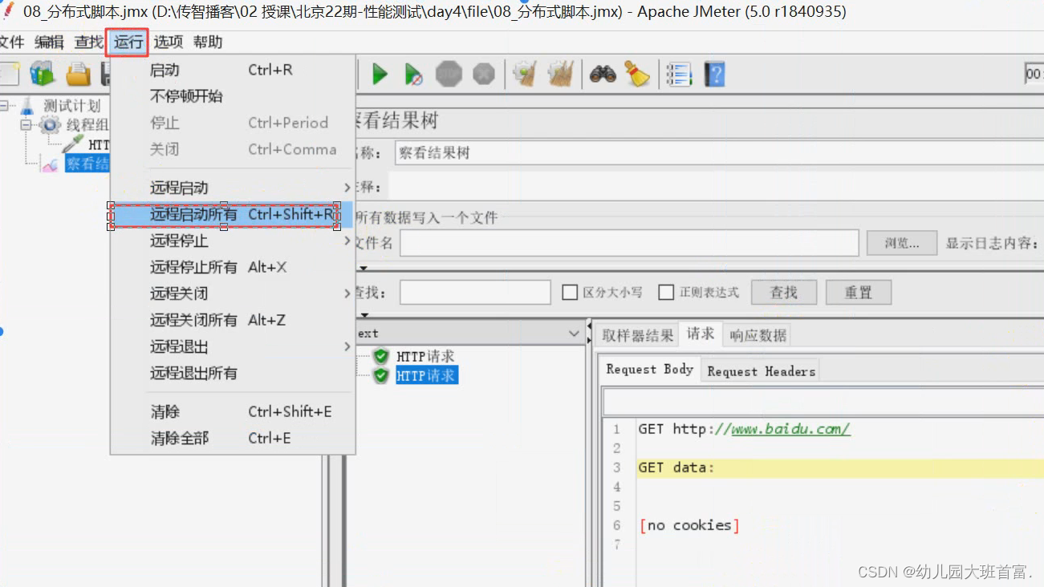Open the Text renderer dropdown arrow
This screenshot has width=1044, height=587.
574,334
